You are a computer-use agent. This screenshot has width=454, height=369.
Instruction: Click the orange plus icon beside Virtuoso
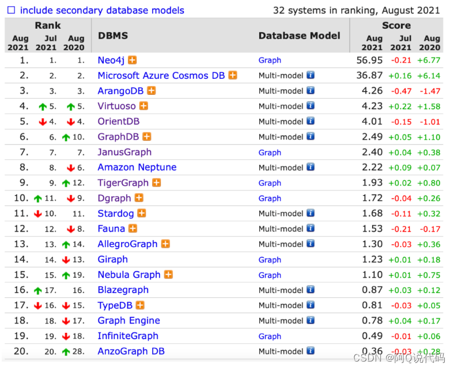(x=143, y=106)
